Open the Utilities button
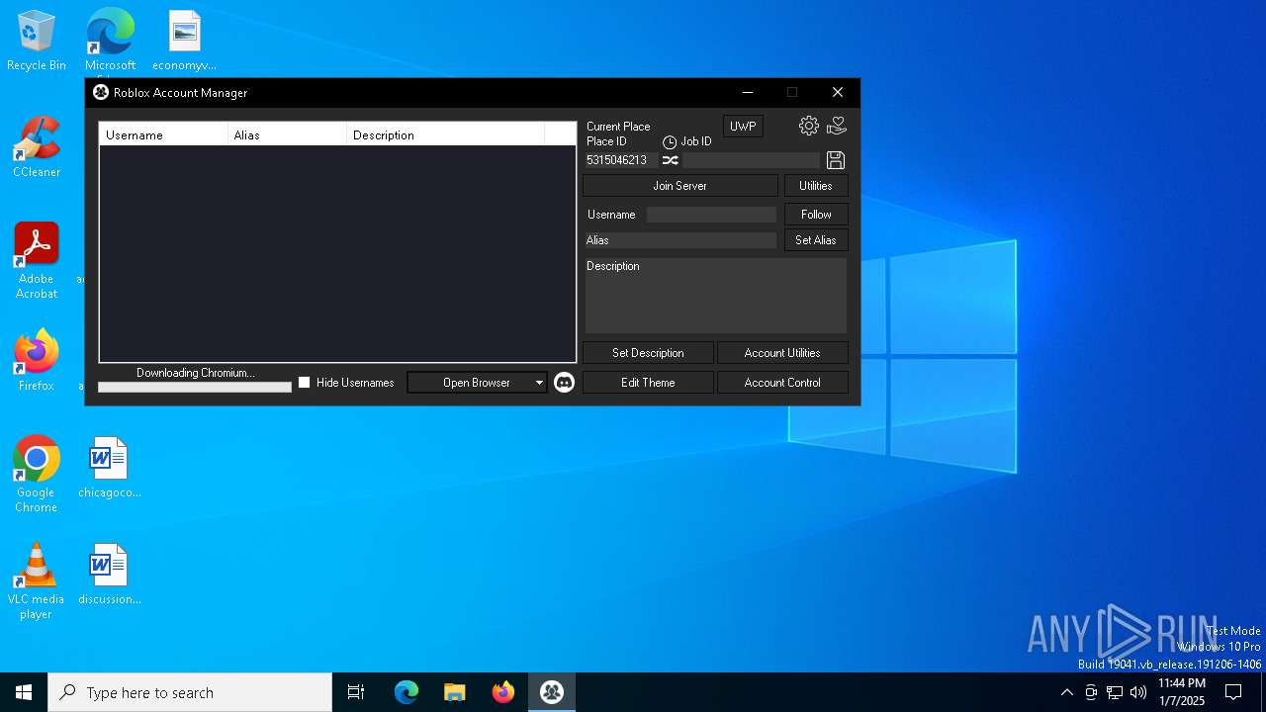This screenshot has height=712, width=1266. [x=816, y=186]
